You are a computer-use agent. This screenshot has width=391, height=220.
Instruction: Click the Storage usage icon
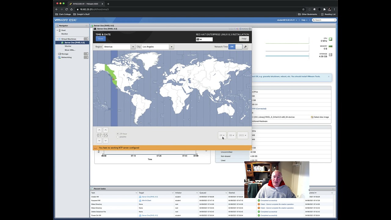[x=331, y=54]
